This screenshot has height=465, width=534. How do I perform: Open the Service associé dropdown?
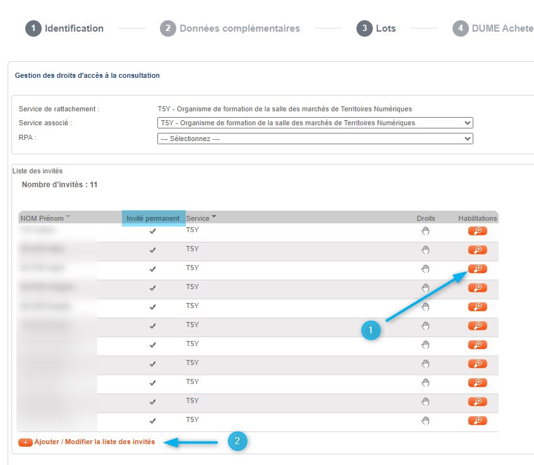[315, 123]
